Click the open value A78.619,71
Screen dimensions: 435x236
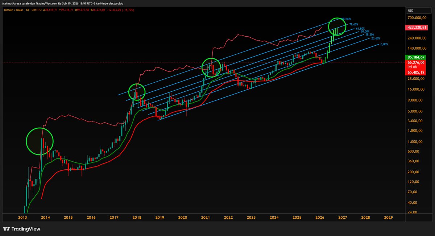point(51,10)
